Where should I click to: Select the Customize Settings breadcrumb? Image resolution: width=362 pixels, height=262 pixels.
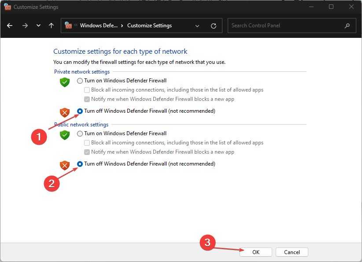point(149,26)
